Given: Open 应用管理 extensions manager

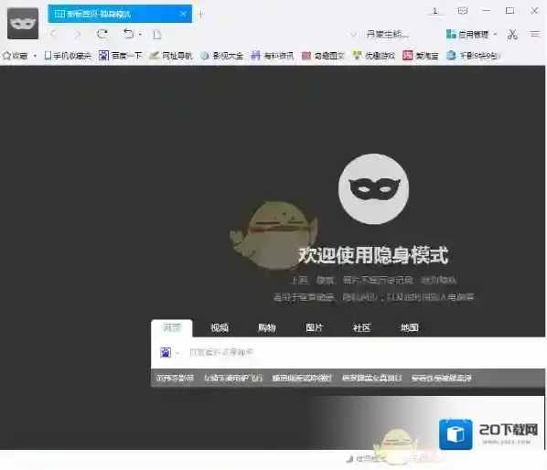Looking at the screenshot, I should pos(467,34).
